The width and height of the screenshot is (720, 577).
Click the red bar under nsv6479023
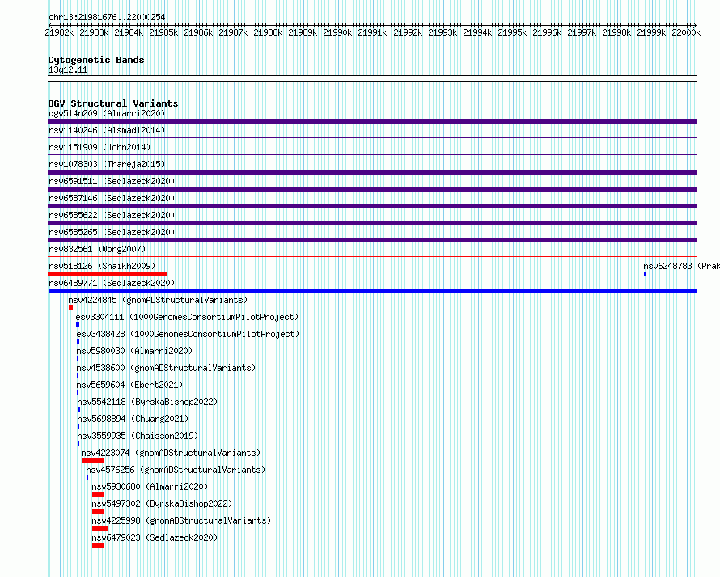98,545
